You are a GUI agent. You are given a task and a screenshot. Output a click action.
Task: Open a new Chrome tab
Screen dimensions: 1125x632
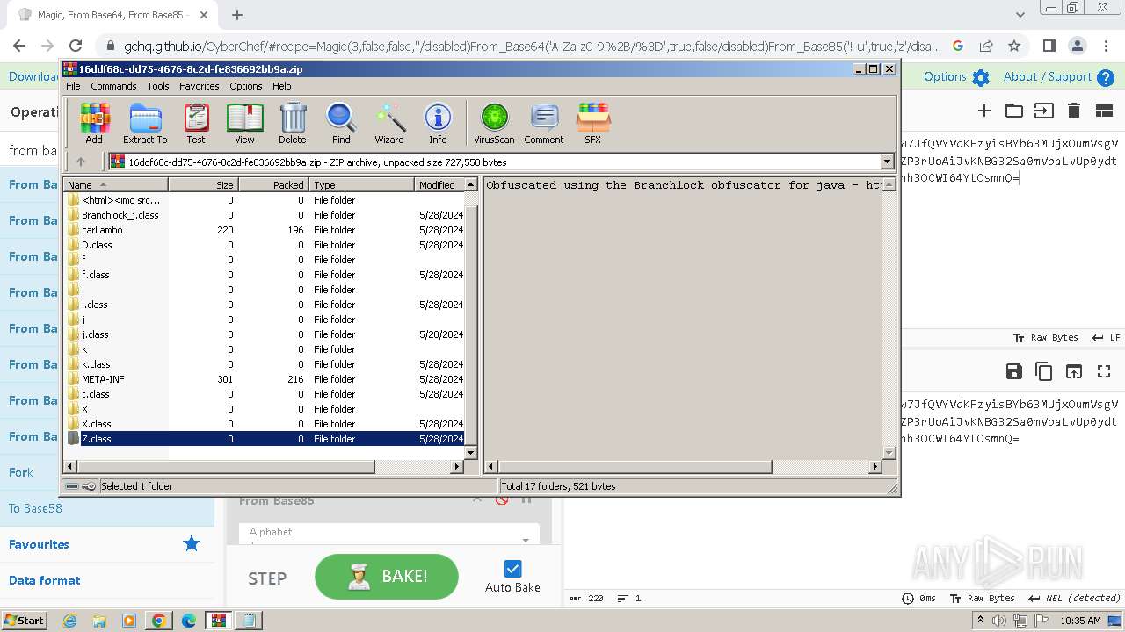(x=237, y=15)
